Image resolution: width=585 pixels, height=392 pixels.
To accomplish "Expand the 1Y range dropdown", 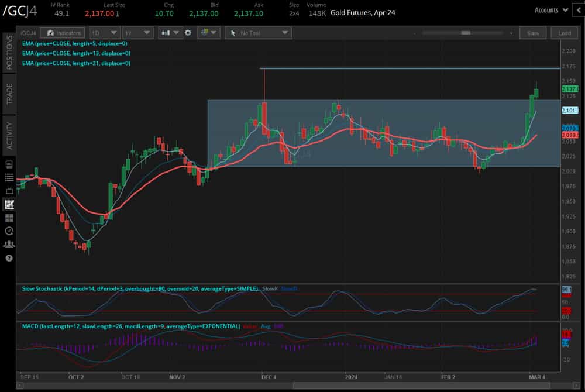I will (137, 33).
